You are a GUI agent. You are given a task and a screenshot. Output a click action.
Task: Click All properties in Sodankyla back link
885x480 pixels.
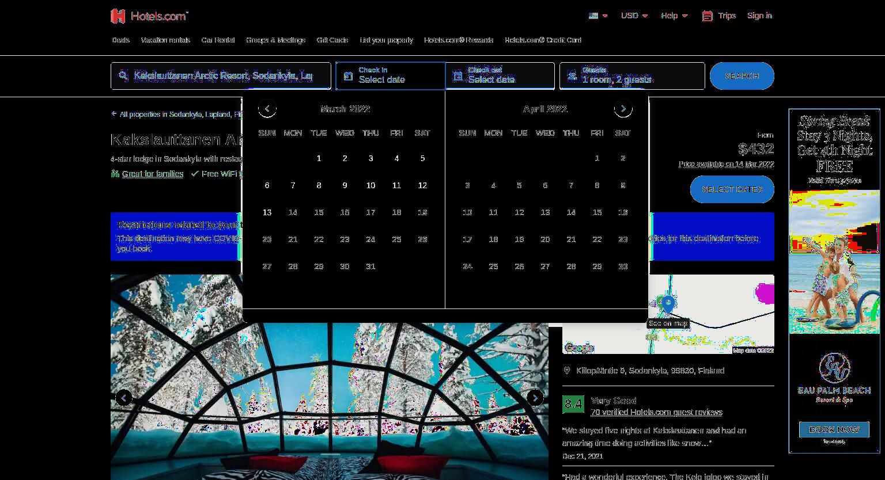[176, 114]
